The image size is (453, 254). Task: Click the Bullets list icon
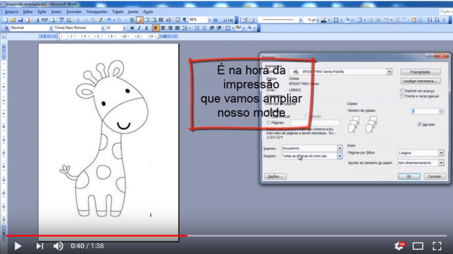204,28
